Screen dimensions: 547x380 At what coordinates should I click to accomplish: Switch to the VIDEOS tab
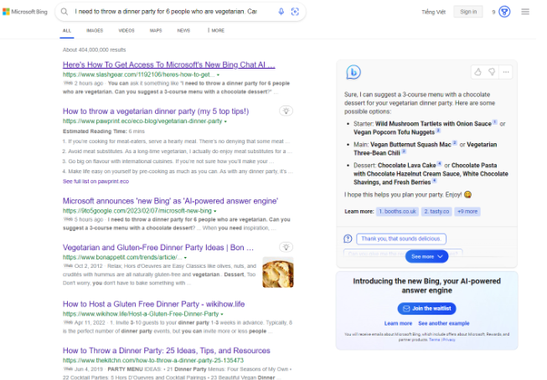point(126,30)
